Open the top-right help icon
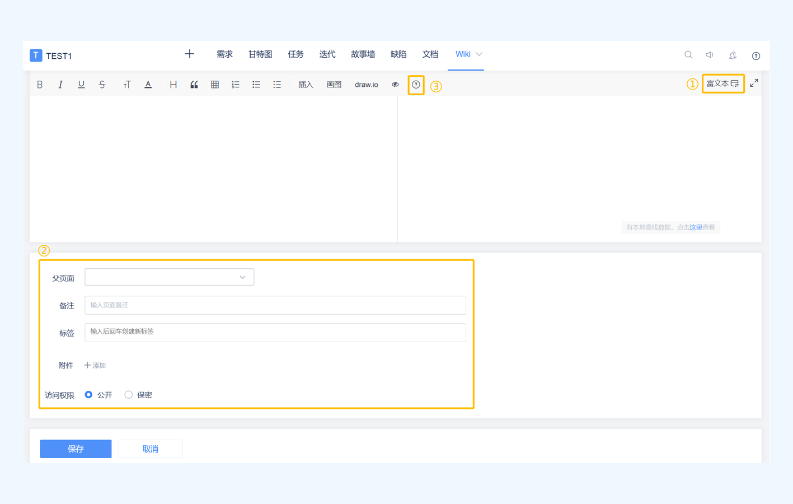This screenshot has width=793, height=504. [756, 55]
